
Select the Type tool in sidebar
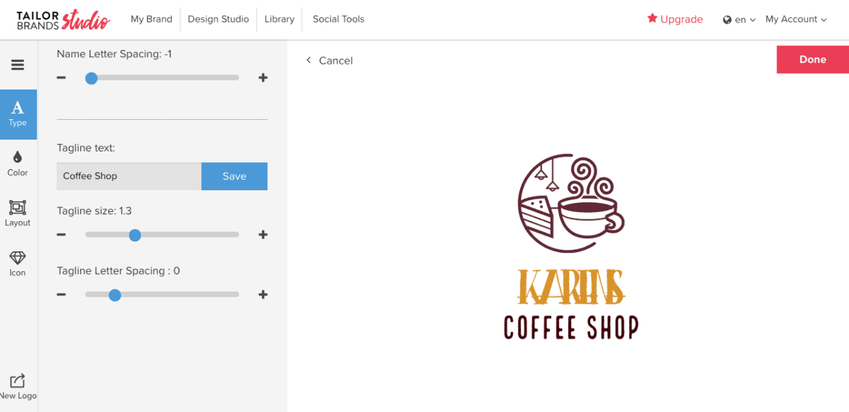coord(18,114)
